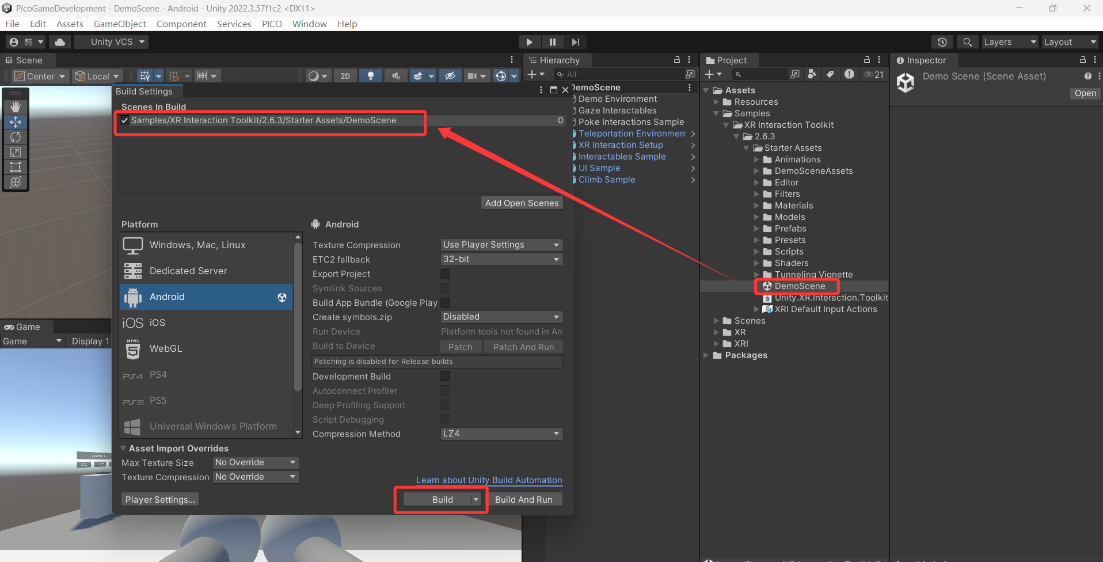The width and height of the screenshot is (1103, 562).
Task: Open Layers dropdown in toolbar
Action: [1010, 42]
